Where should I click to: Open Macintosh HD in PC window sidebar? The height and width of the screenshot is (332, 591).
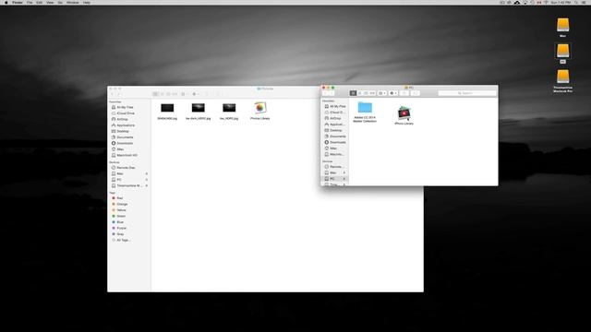click(334, 154)
